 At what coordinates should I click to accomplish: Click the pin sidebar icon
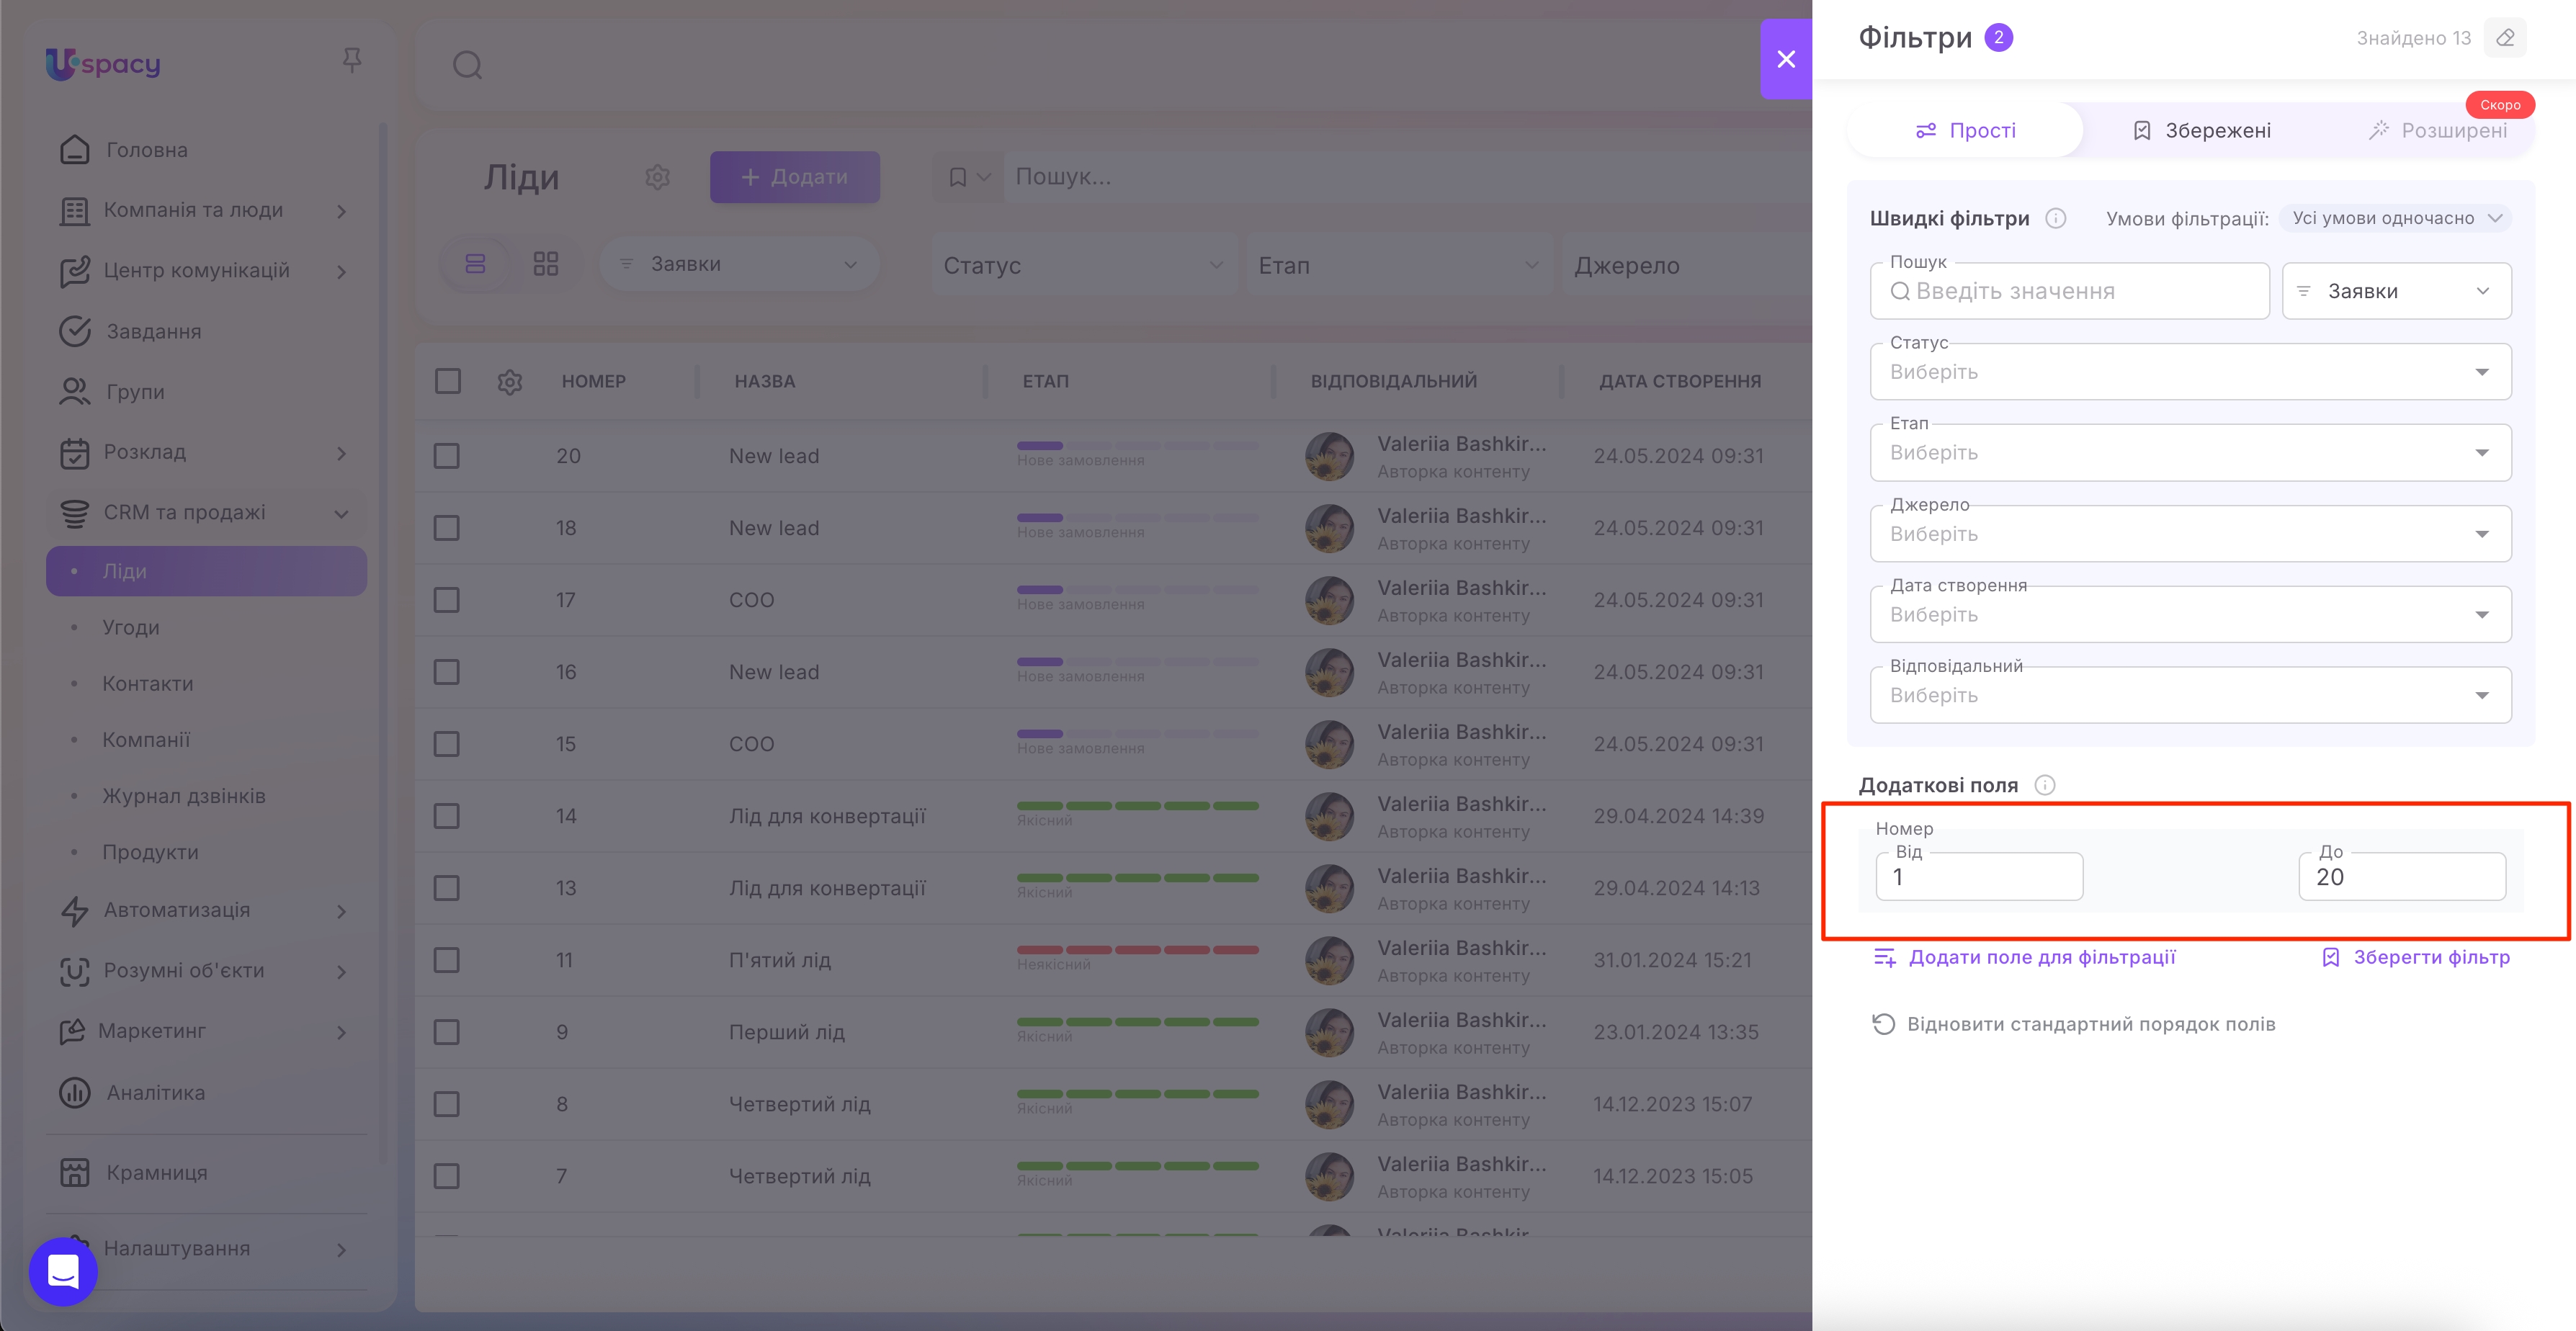tap(351, 61)
